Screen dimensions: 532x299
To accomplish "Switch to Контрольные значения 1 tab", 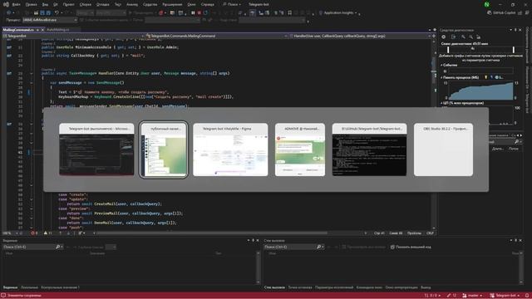I will point(60,287).
